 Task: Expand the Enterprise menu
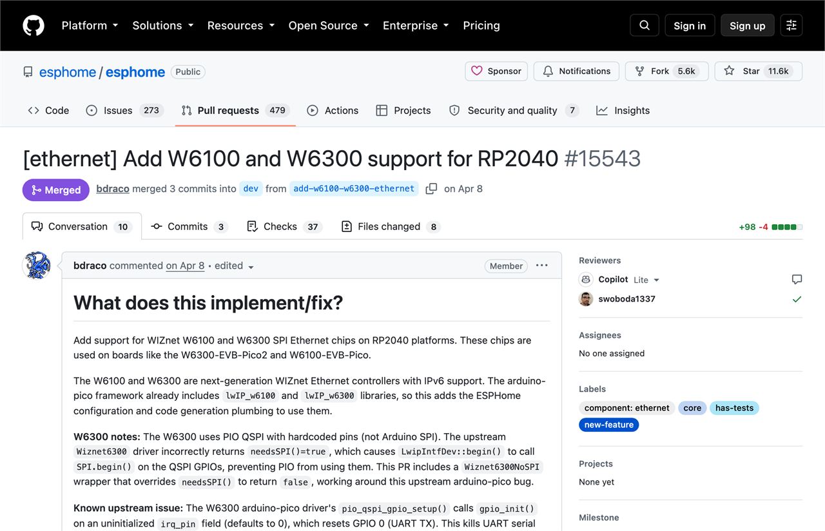[416, 26]
